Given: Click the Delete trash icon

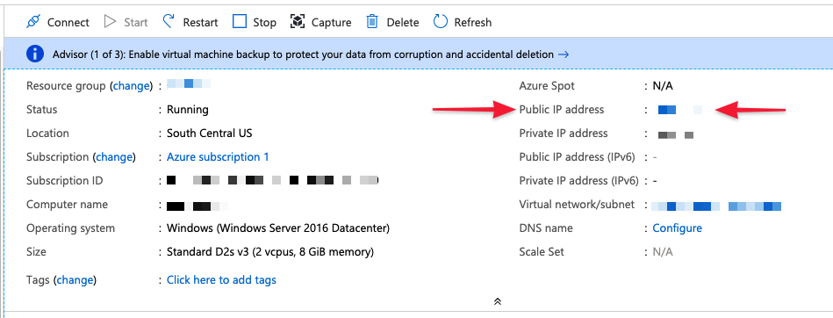Looking at the screenshot, I should pyautogui.click(x=372, y=22).
